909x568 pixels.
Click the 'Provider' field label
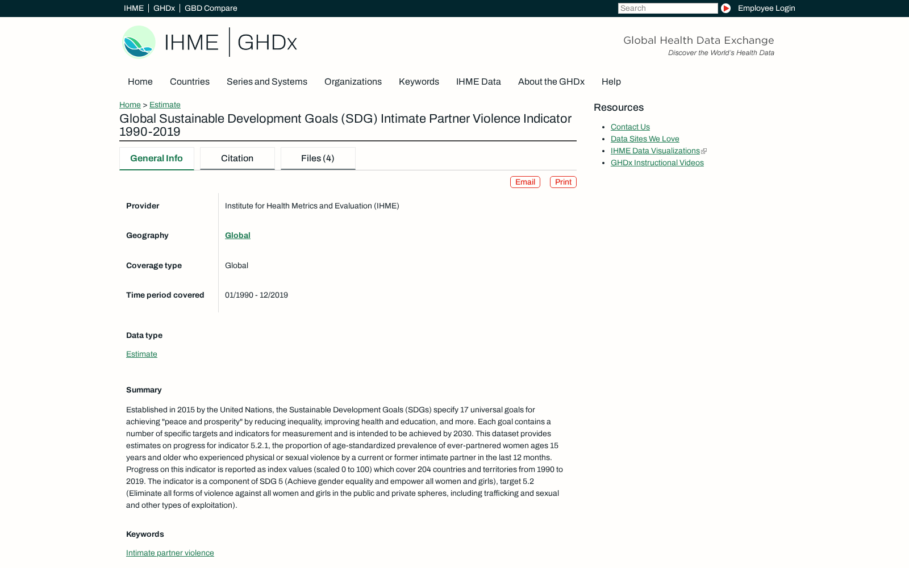click(143, 206)
